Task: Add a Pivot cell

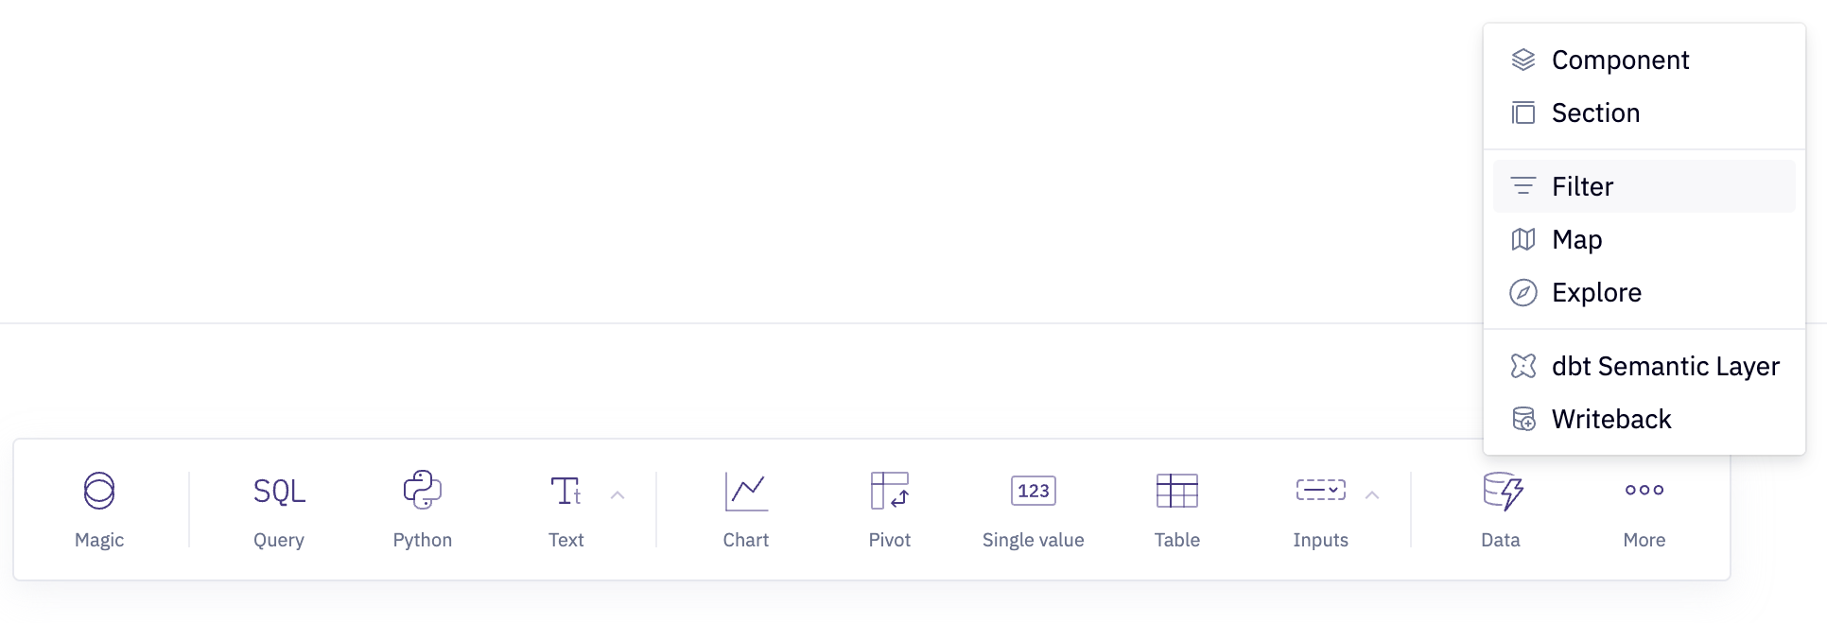Action: pyautogui.click(x=890, y=492)
